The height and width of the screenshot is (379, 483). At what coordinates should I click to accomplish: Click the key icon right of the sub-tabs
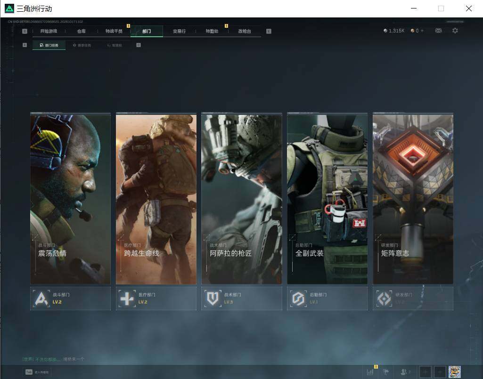click(139, 45)
